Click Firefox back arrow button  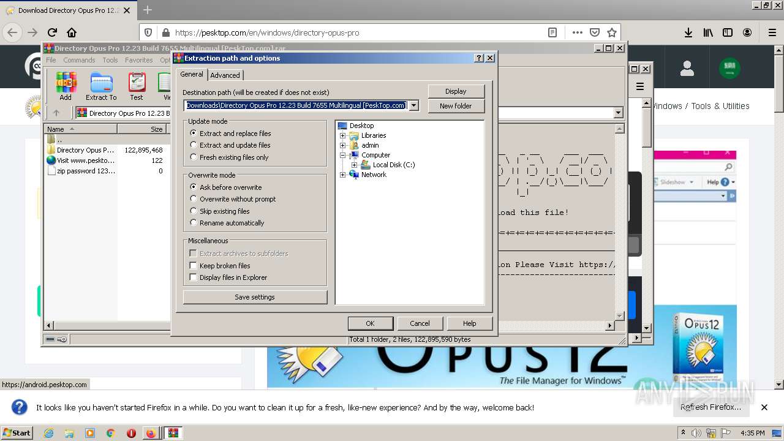(x=13, y=32)
